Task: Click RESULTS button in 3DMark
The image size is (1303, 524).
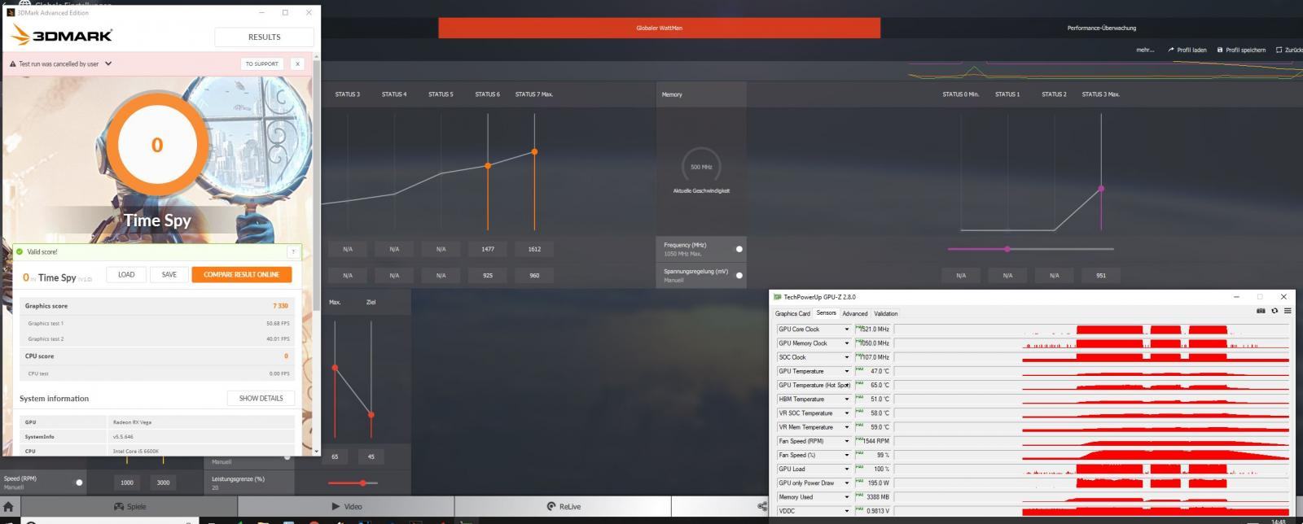Action: (x=264, y=37)
